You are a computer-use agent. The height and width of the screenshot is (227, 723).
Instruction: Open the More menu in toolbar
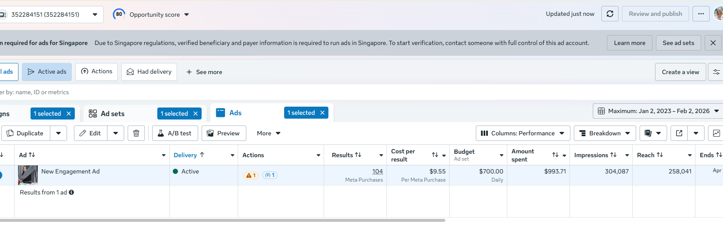(269, 133)
